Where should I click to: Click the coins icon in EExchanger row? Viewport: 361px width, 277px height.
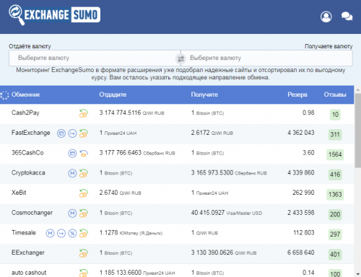84,253
